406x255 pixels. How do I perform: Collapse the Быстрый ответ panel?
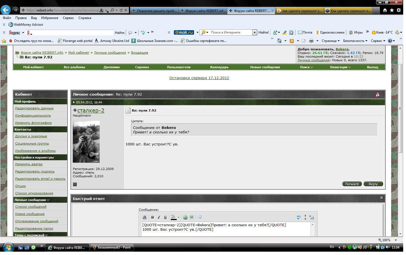coord(382,198)
